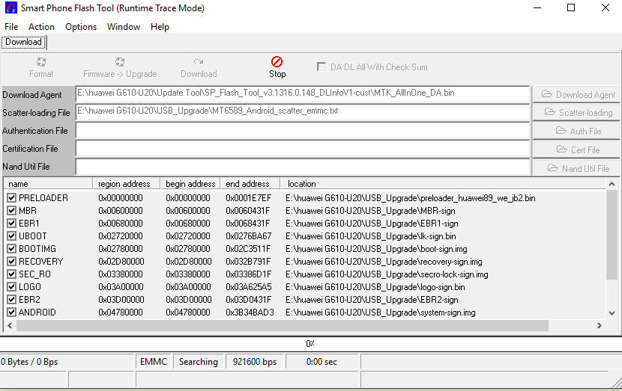The image size is (622, 391).
Task: Enable DA DL All With Check Sum
Action: 321,67
